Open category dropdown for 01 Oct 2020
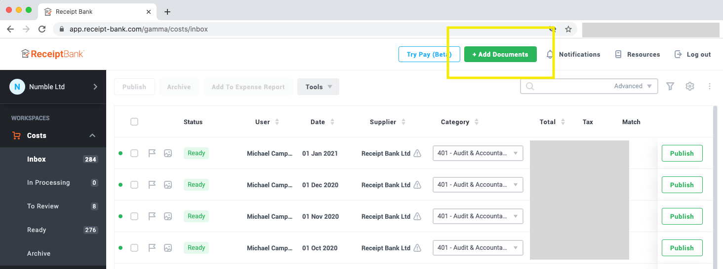723x269 pixels. pyautogui.click(x=478, y=248)
